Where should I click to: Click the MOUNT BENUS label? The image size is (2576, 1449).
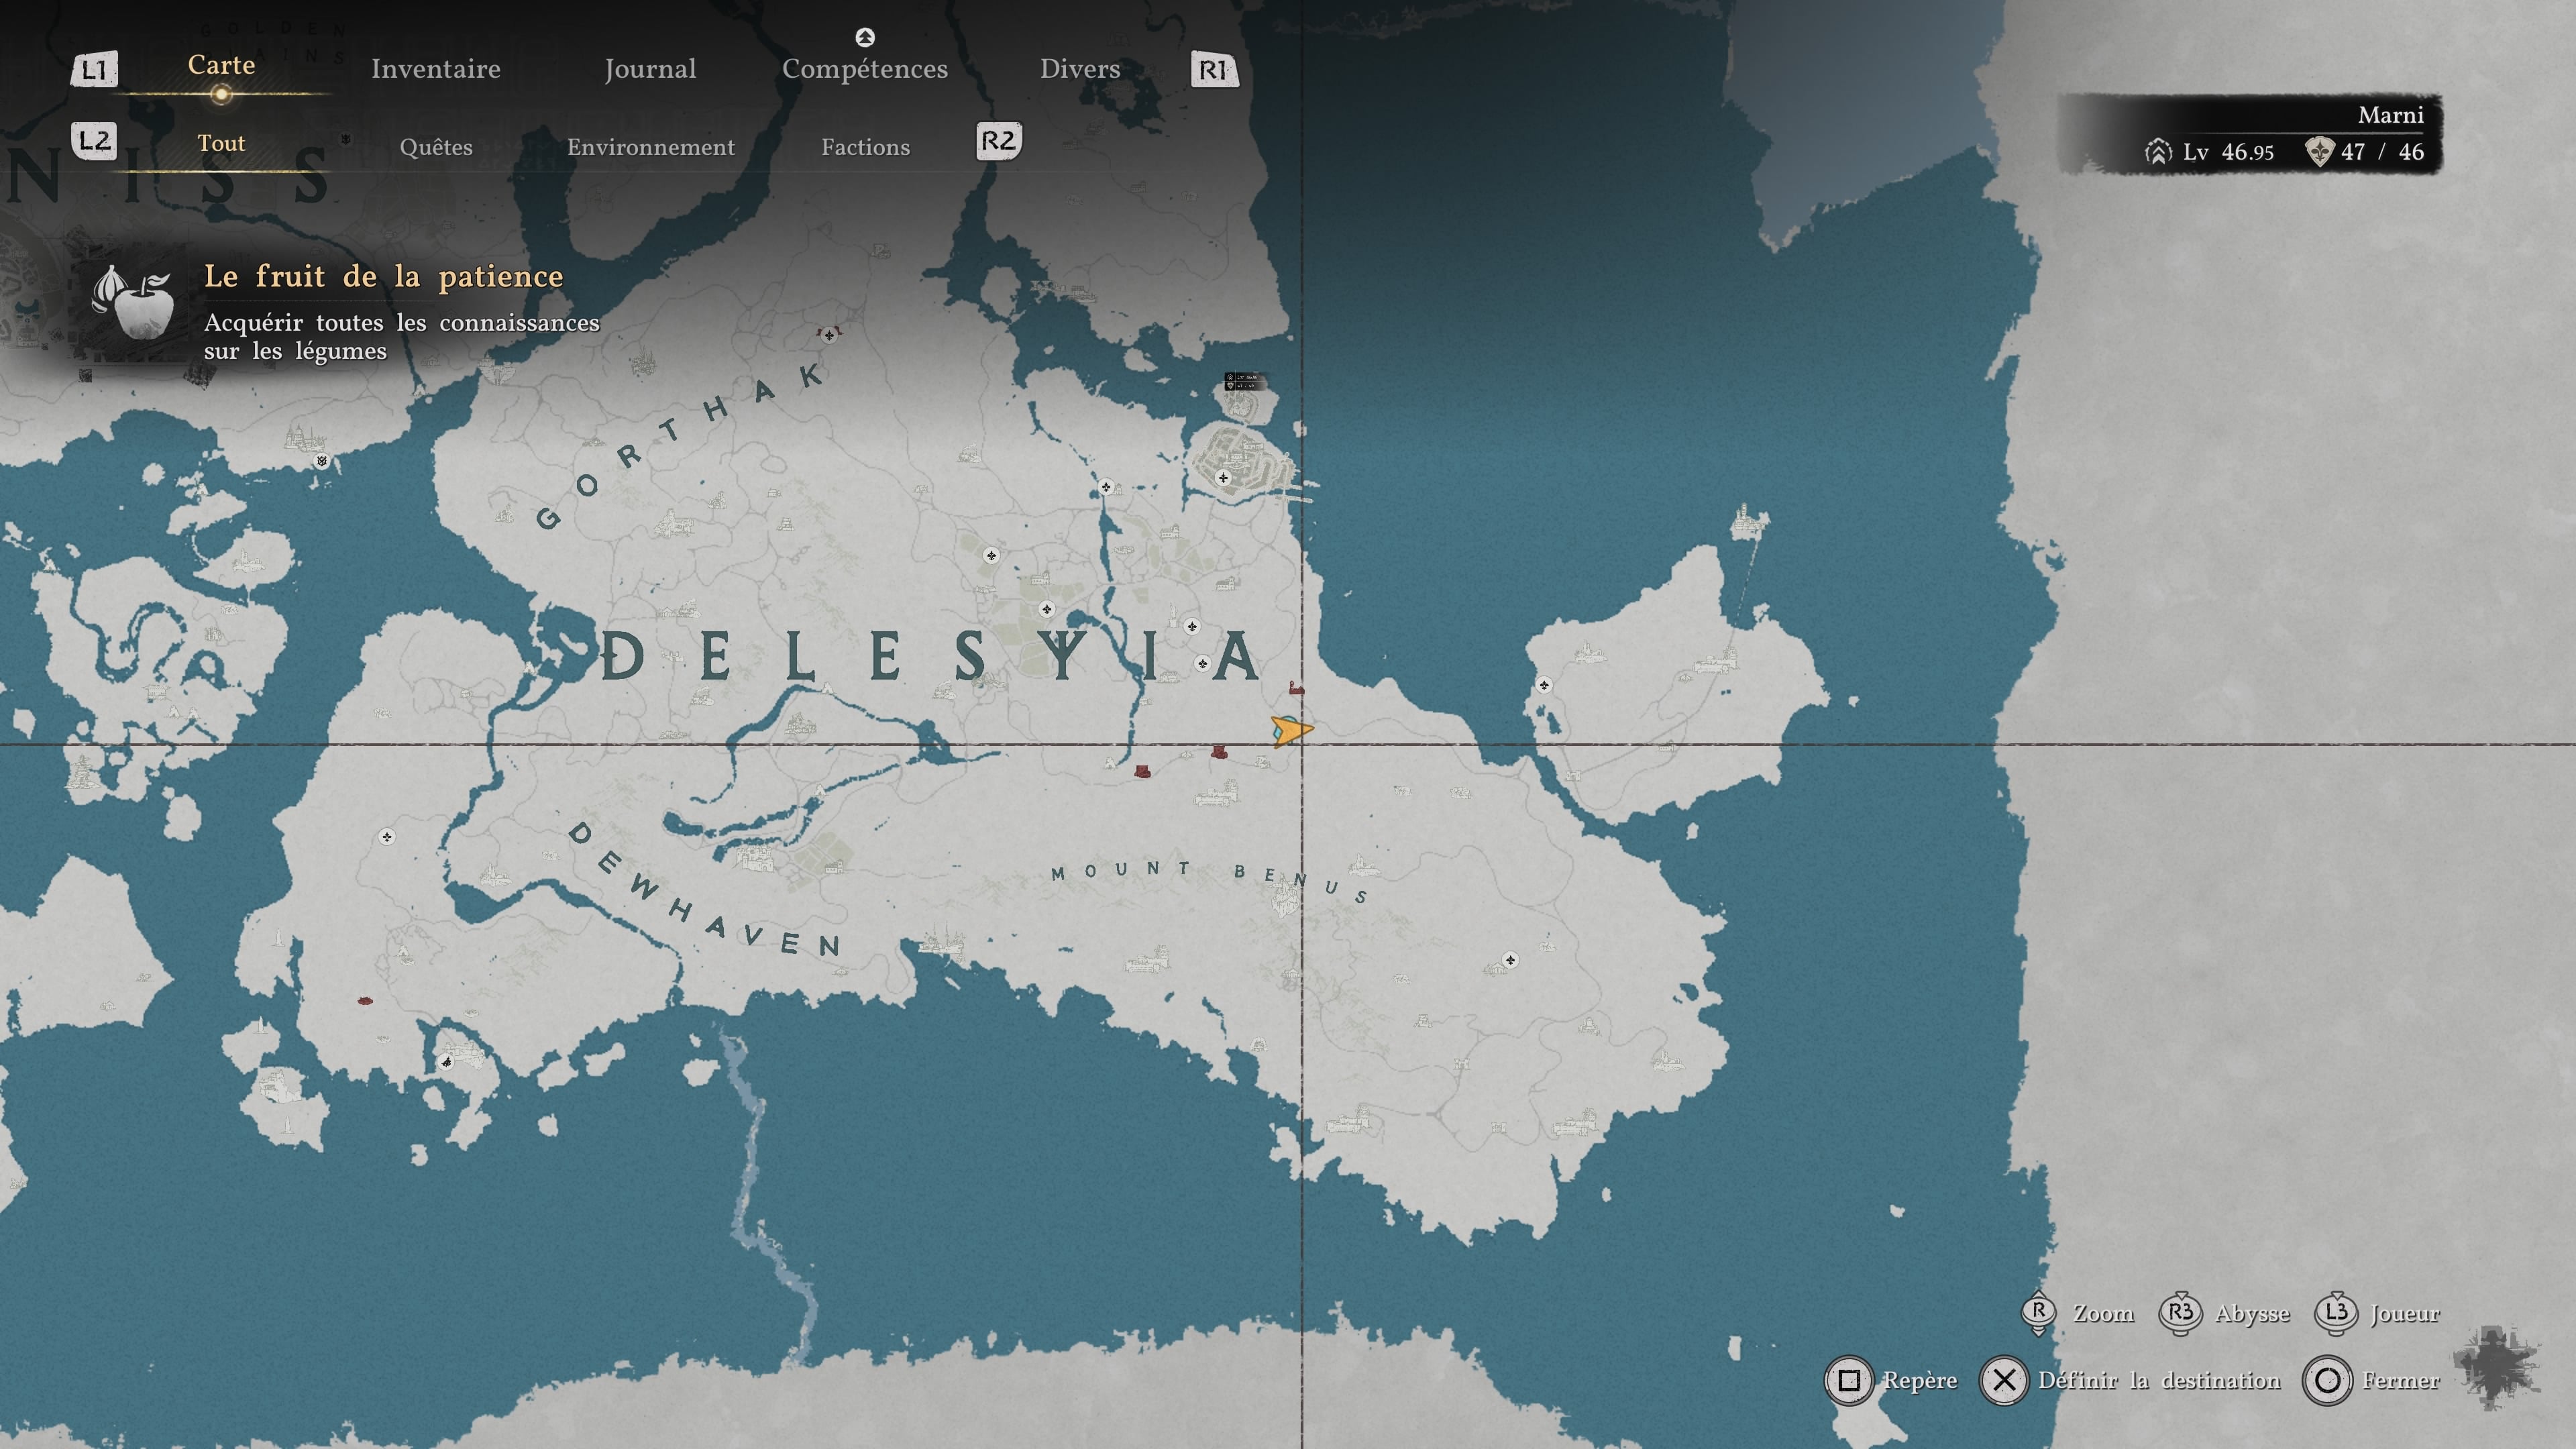pos(1210,883)
